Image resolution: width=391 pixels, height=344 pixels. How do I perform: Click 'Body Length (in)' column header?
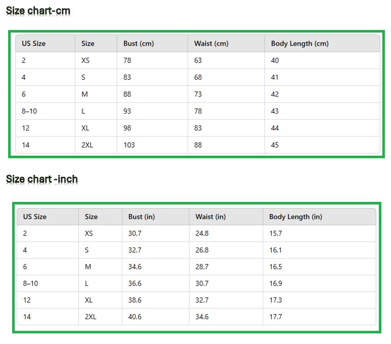296,217
